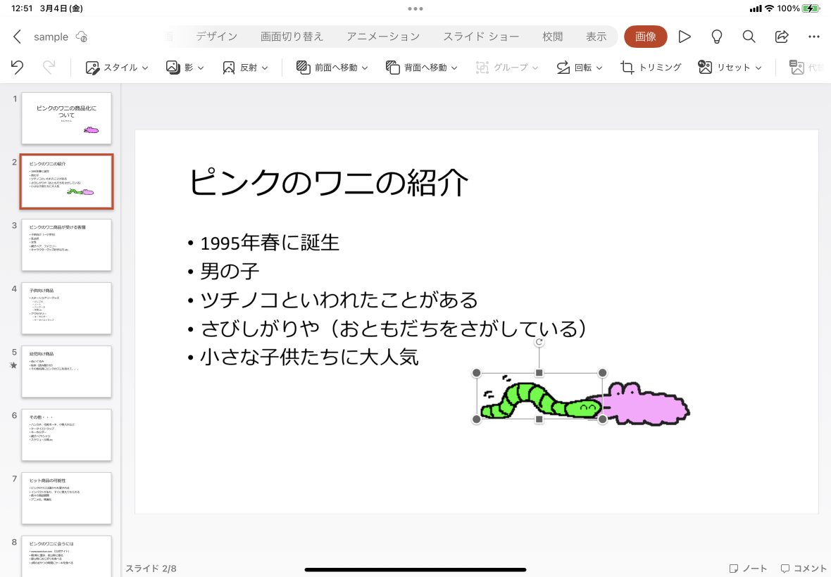The width and height of the screenshot is (831, 577).
Task: Click the send backward icon
Action: point(393,68)
